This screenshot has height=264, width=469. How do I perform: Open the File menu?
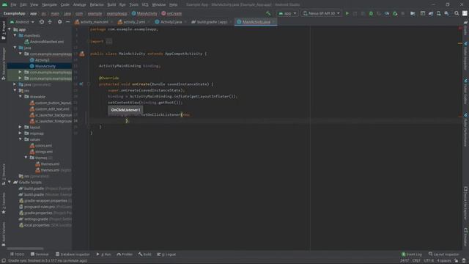tap(13, 4)
